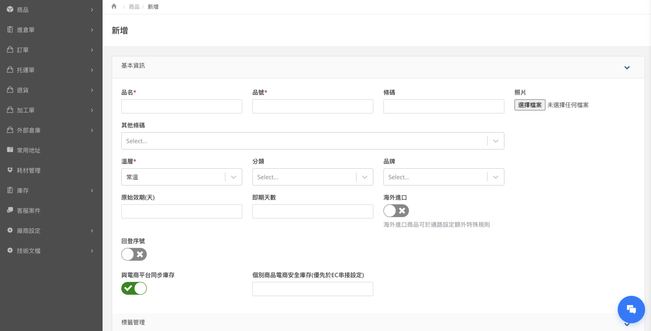The height and width of the screenshot is (331, 651).
Task: Click the 客服案件 chat icon
Action: [10, 210]
